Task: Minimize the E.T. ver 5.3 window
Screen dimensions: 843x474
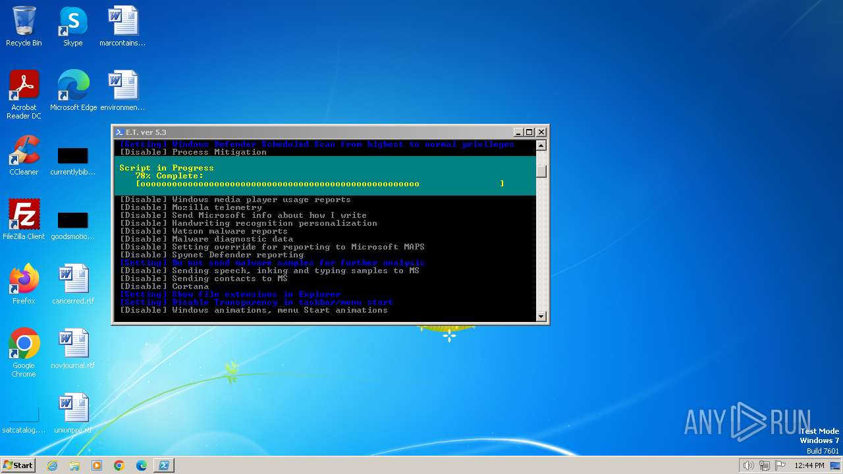Action: pyautogui.click(x=518, y=132)
